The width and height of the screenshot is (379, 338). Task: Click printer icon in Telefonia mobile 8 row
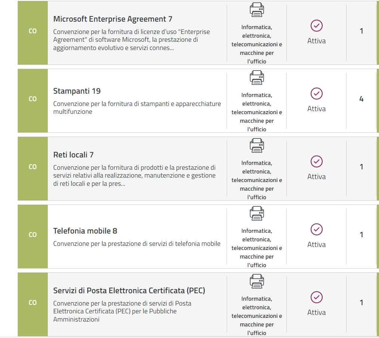point(257,213)
